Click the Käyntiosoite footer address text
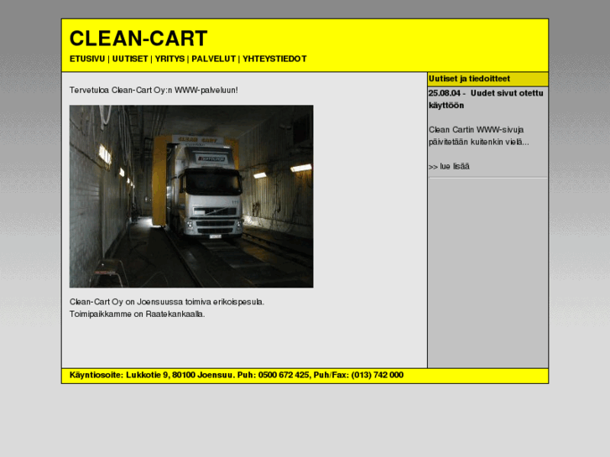Screen dimensions: 610x457 [x=237, y=375]
